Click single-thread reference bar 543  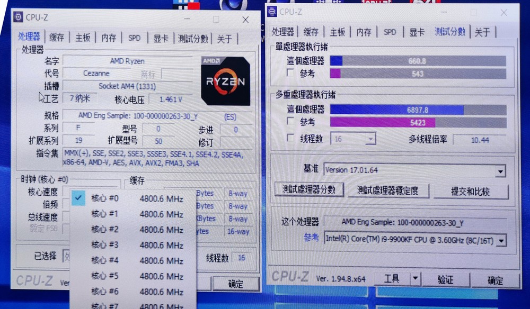coord(418,74)
